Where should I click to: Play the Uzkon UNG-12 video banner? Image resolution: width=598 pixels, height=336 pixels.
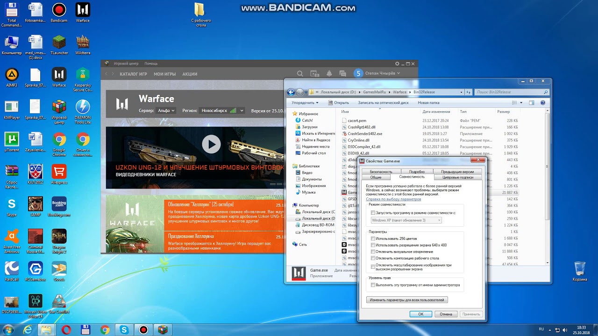[x=211, y=144]
